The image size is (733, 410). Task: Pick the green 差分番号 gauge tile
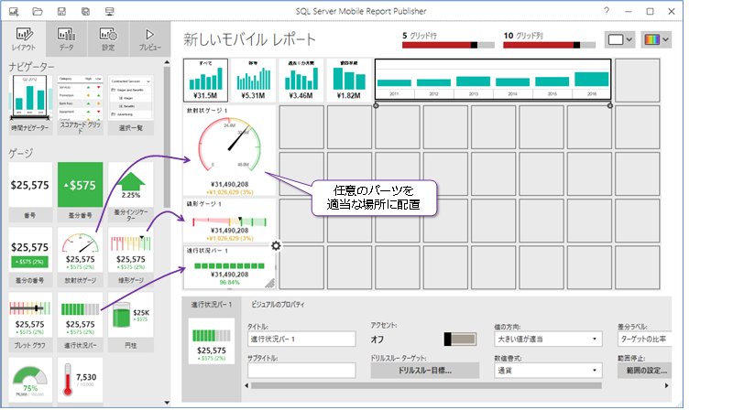pyautogui.click(x=80, y=191)
